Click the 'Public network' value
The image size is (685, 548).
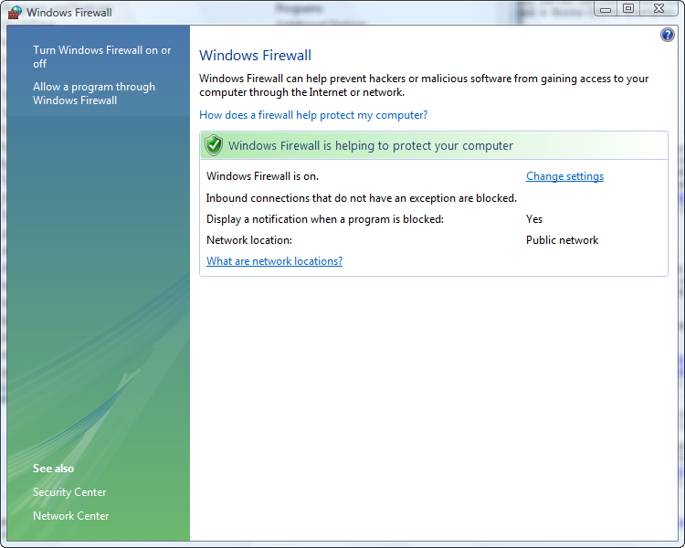562,240
